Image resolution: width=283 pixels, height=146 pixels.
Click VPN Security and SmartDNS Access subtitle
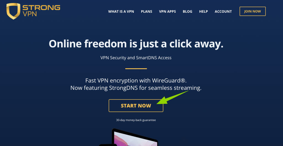click(136, 58)
